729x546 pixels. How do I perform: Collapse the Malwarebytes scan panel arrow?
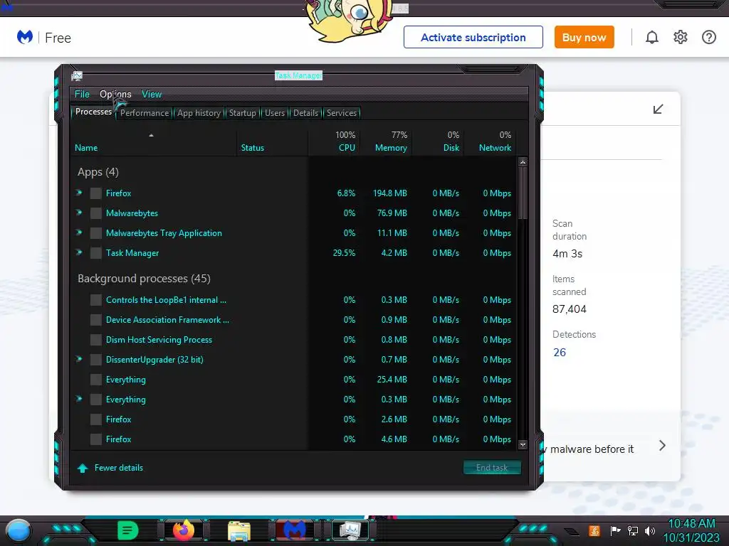(658, 109)
